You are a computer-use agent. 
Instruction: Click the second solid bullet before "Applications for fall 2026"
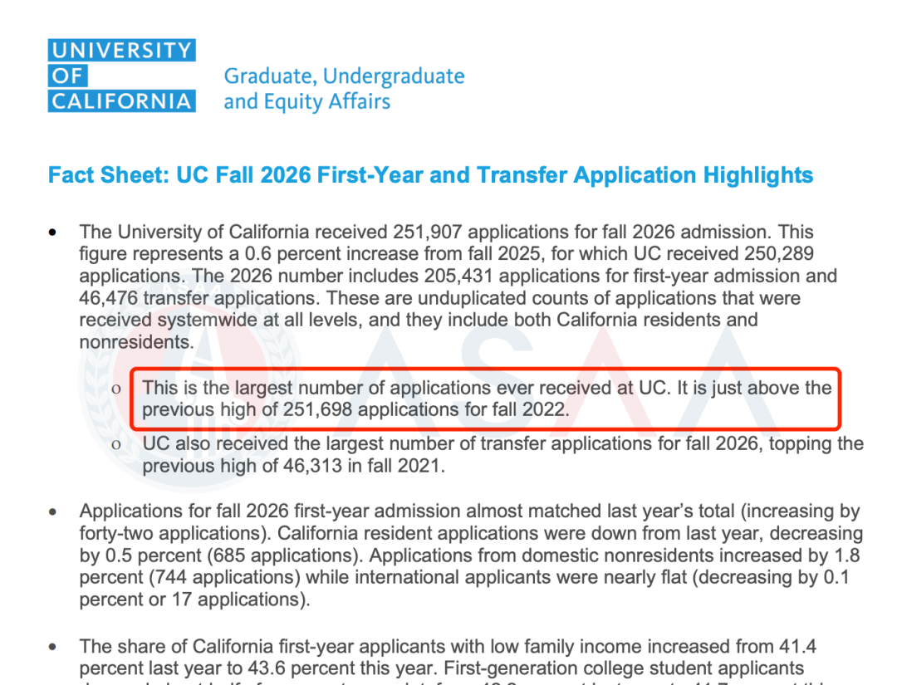(55, 512)
